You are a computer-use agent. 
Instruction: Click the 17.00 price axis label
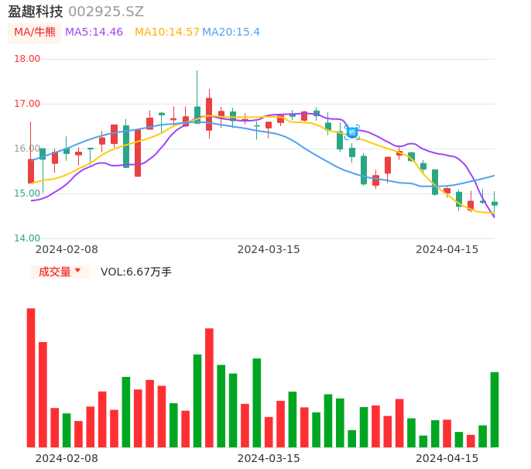click(27, 104)
